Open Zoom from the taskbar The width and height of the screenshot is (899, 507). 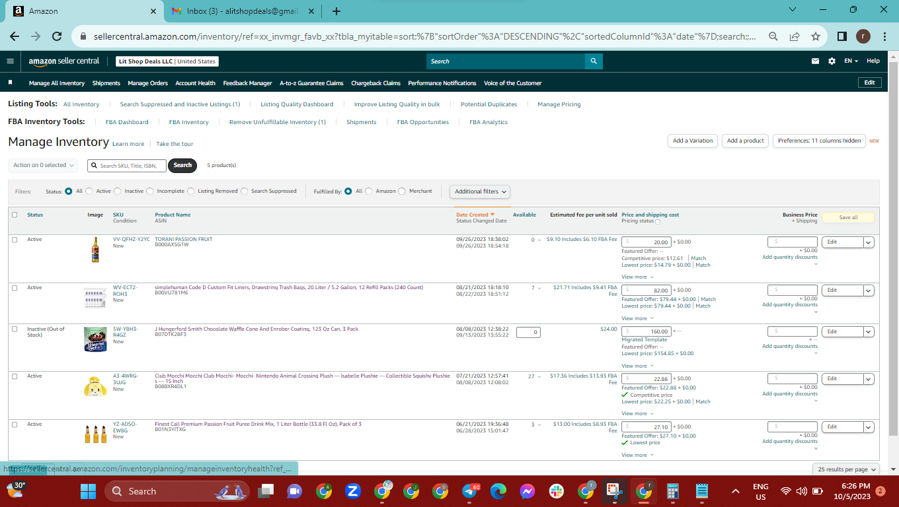coord(352,491)
